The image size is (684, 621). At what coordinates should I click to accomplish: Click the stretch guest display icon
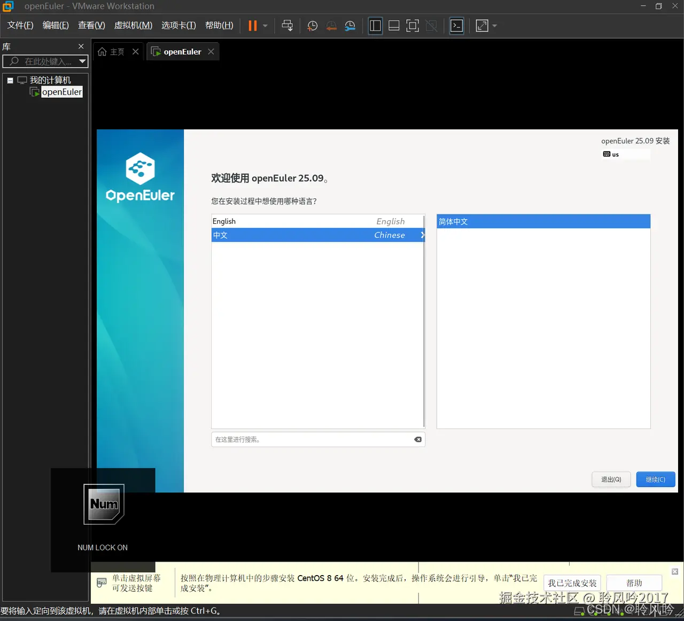(482, 26)
